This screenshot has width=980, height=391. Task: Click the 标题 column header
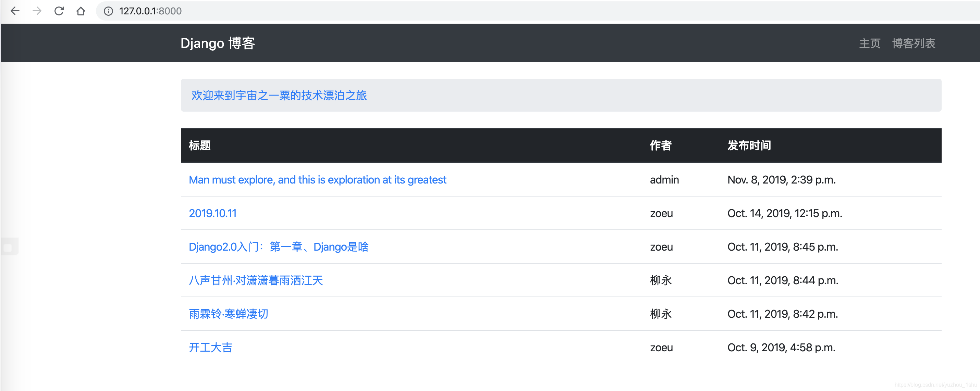[200, 146]
